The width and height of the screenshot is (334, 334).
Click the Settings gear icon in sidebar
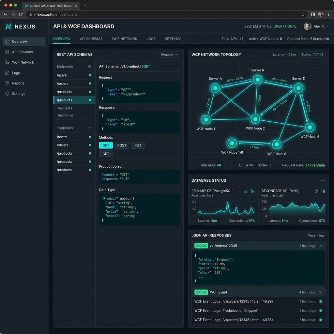7,94
